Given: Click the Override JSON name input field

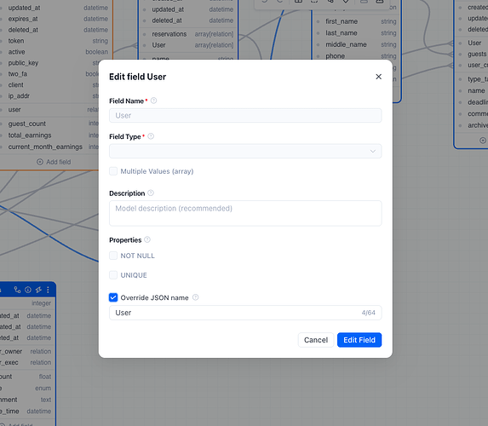Looking at the screenshot, I should click(x=245, y=313).
